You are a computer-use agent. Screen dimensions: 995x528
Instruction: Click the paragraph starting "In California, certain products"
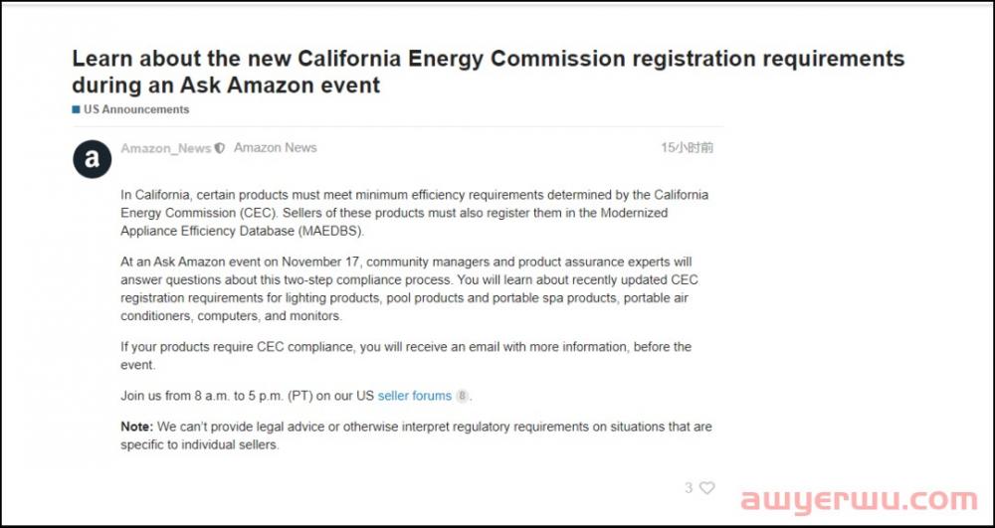click(414, 213)
